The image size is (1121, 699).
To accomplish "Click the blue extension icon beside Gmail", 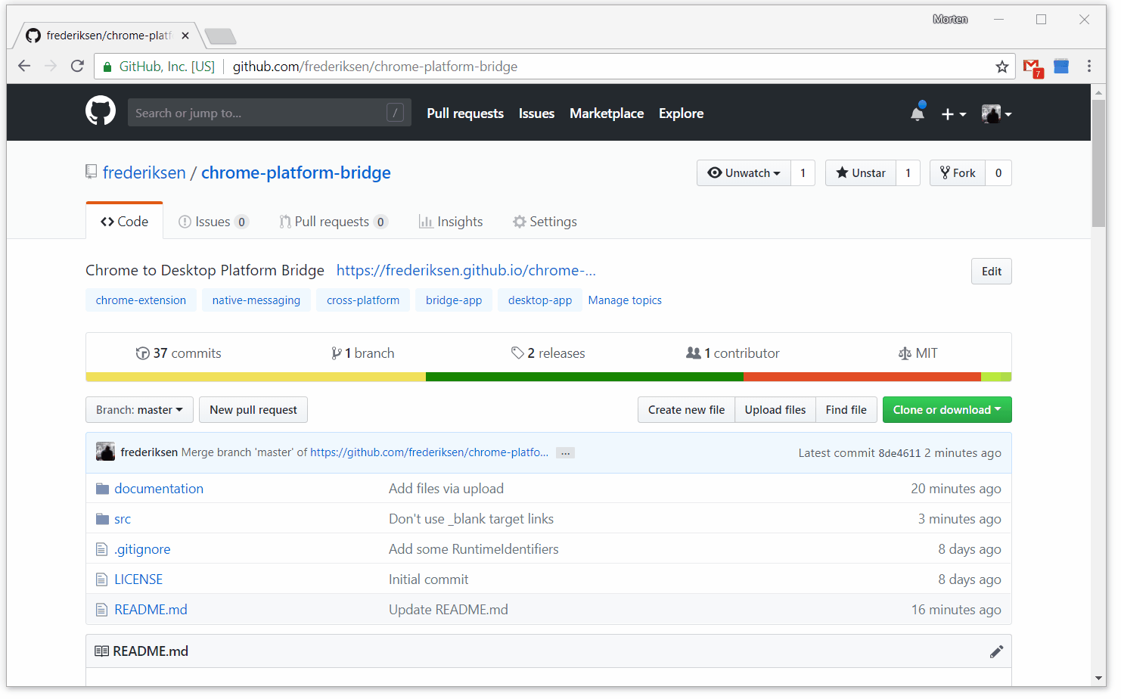I will pos(1061,67).
